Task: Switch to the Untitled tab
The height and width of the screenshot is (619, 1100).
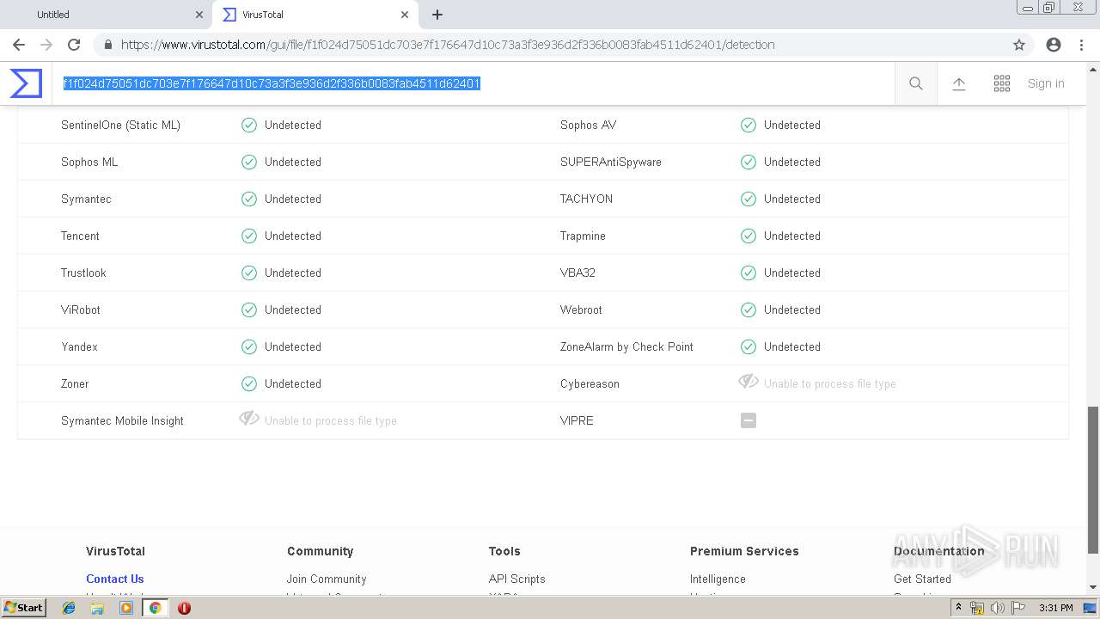Action: [107, 15]
